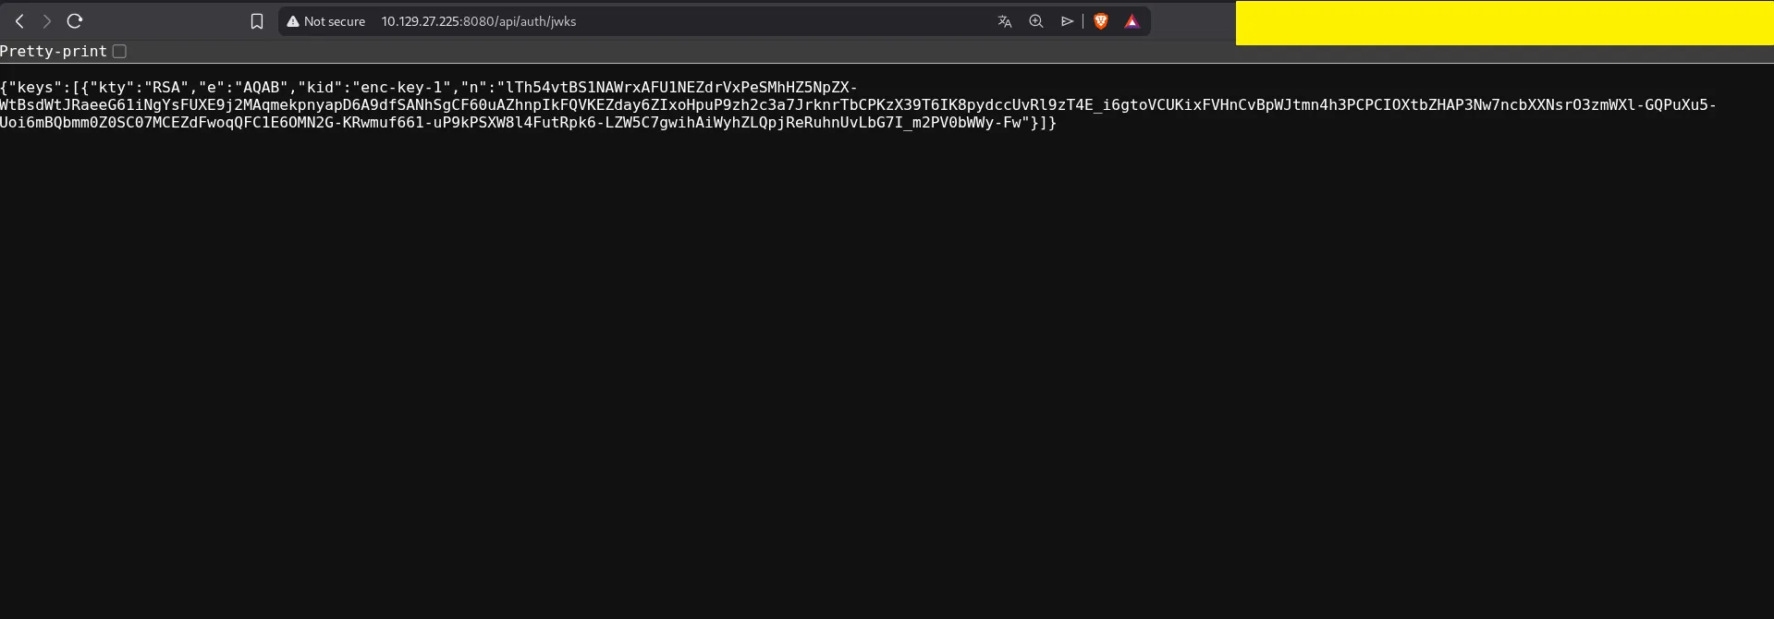Click the URL text 10.129.27.225:8080/api/auth/jwks
Screen dimensions: 1774x619
(478, 21)
